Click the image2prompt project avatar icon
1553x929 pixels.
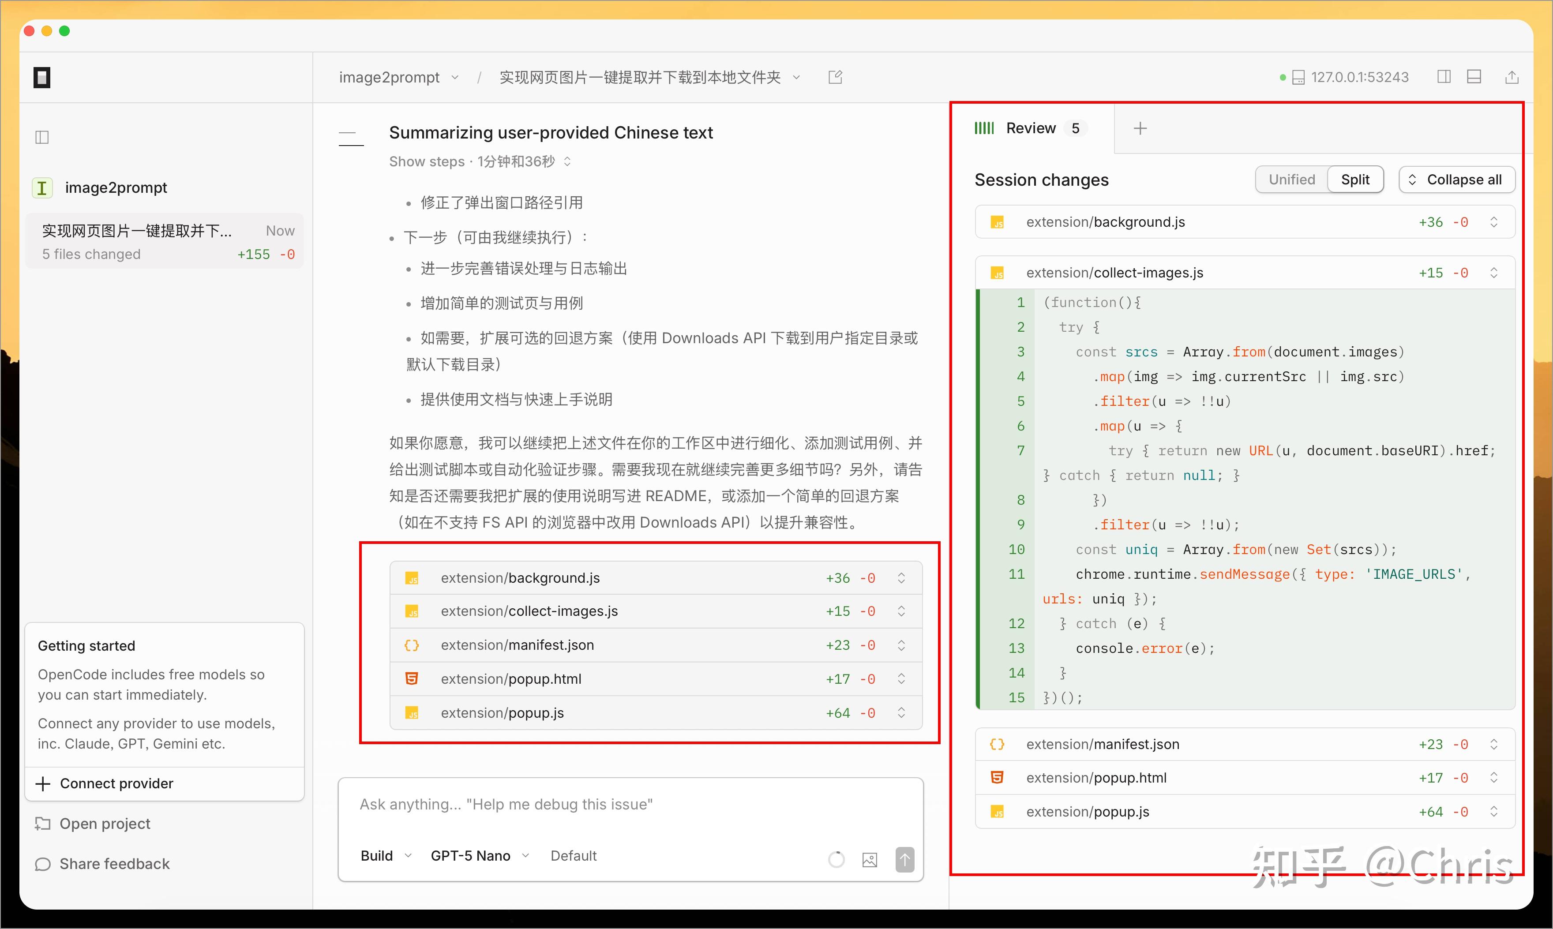42,188
